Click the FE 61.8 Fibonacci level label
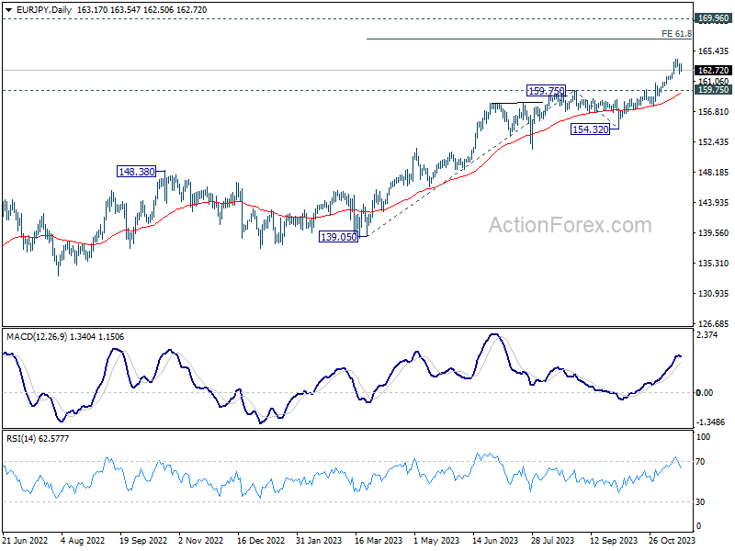This screenshot has height=551, width=735. click(x=676, y=34)
